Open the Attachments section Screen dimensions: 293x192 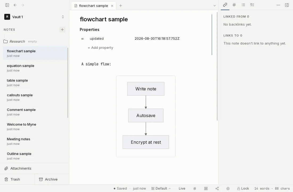point(34,169)
